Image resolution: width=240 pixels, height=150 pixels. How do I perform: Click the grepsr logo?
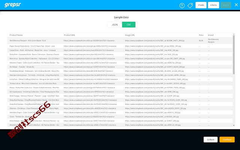[x=12, y=5]
